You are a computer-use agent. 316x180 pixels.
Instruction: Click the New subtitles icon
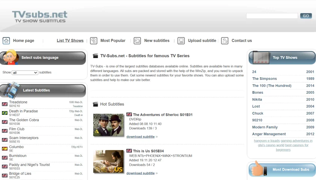coord(137,40)
